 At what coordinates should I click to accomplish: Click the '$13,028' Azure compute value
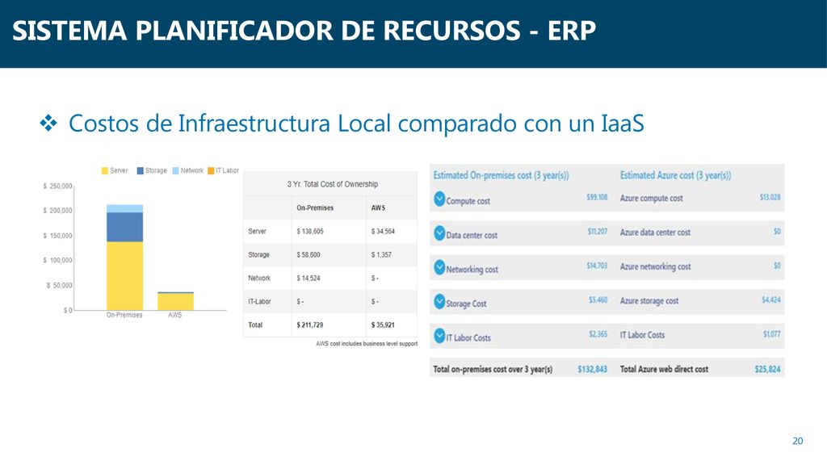[770, 197]
